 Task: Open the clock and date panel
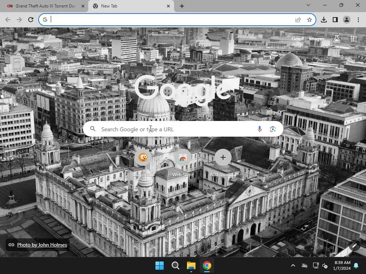[x=342, y=265]
